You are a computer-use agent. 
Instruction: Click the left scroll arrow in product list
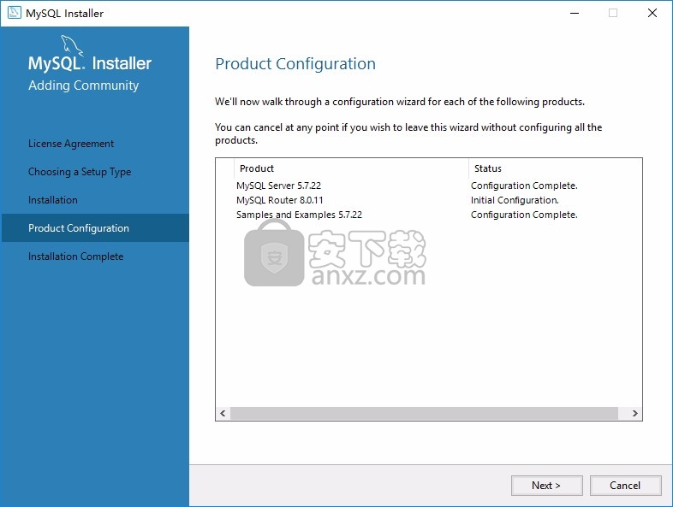(x=223, y=413)
